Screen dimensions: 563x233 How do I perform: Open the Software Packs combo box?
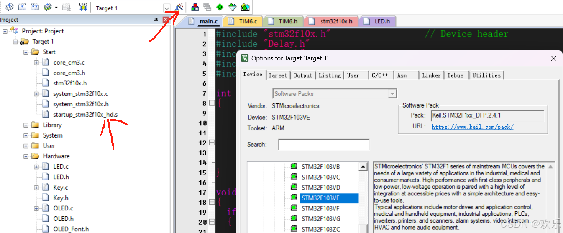pyautogui.click(x=335, y=94)
